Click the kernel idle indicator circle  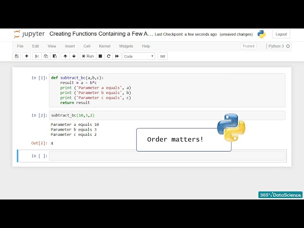coord(288,46)
